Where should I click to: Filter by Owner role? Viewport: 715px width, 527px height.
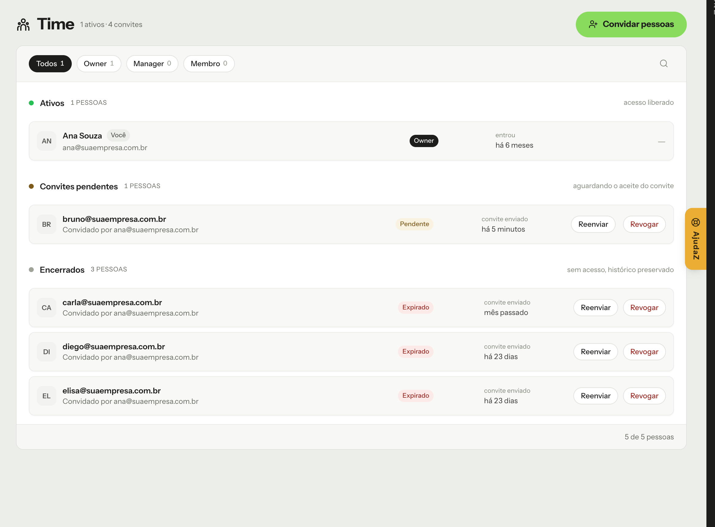tap(99, 63)
